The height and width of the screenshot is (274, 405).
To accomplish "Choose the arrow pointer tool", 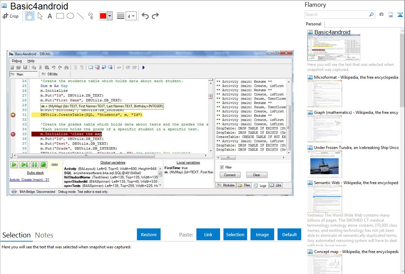I will (40, 16).
